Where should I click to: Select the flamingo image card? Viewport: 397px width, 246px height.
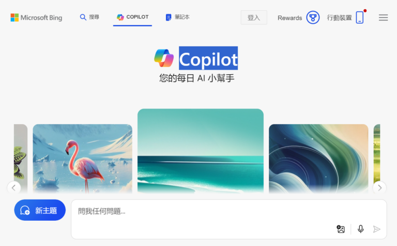83,159
